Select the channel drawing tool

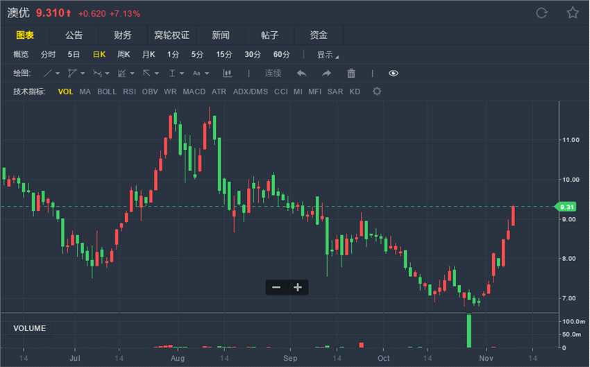click(72, 74)
